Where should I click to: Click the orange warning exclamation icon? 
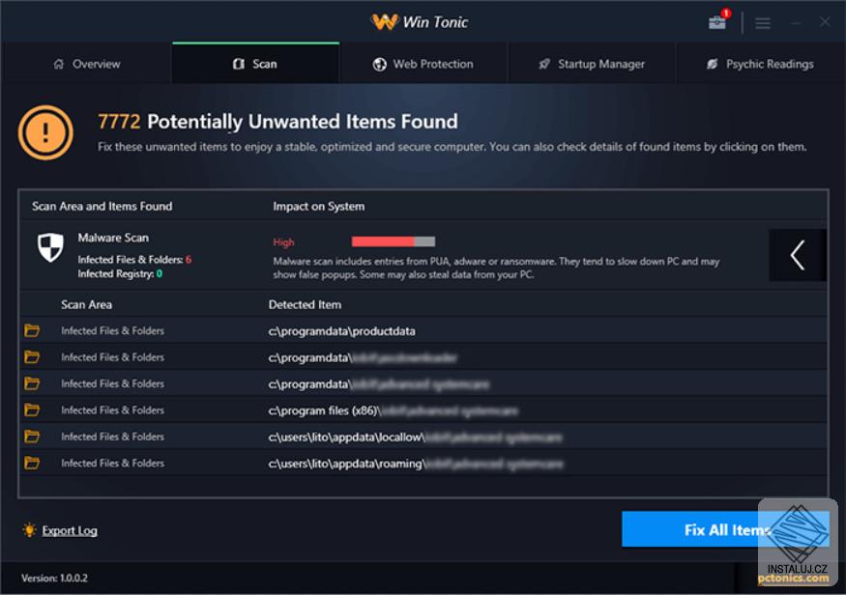(45, 132)
